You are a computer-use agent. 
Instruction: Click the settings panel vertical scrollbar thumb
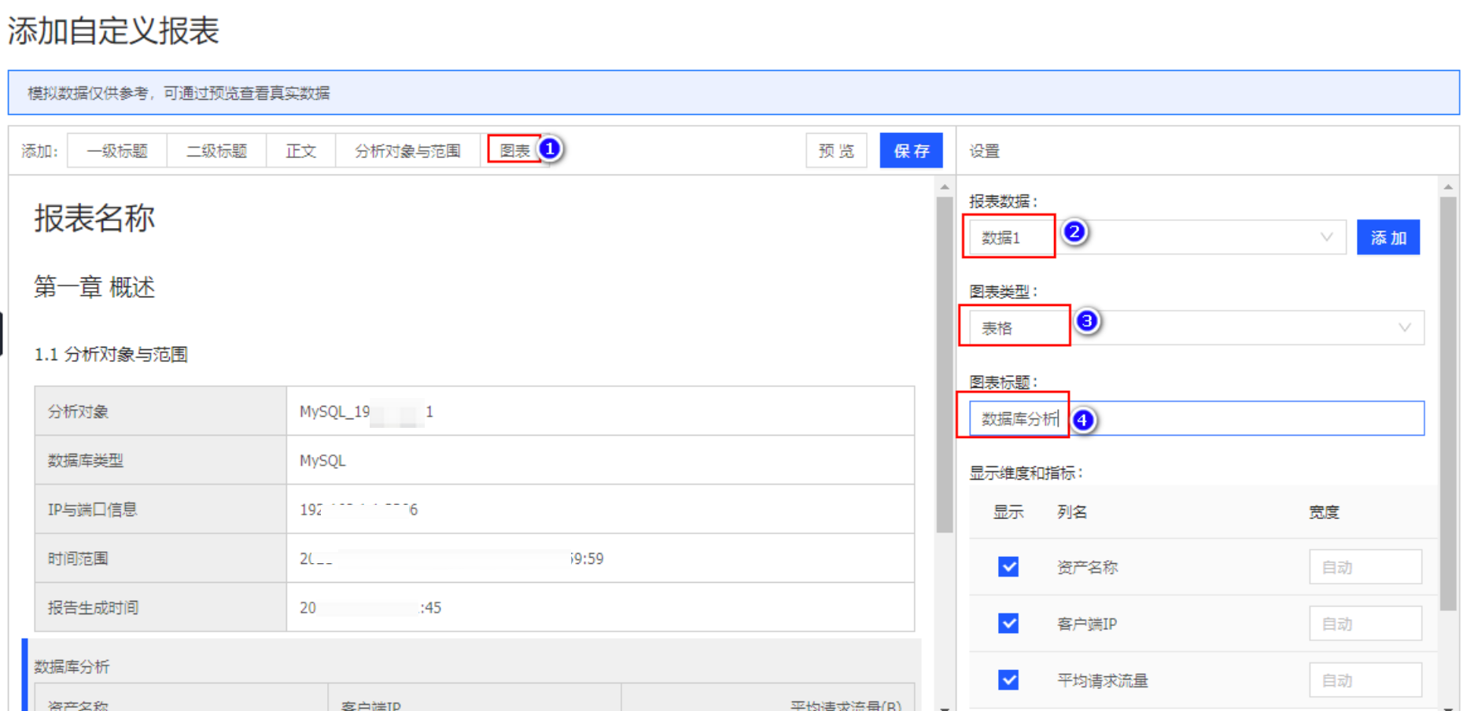pyautogui.click(x=1448, y=403)
